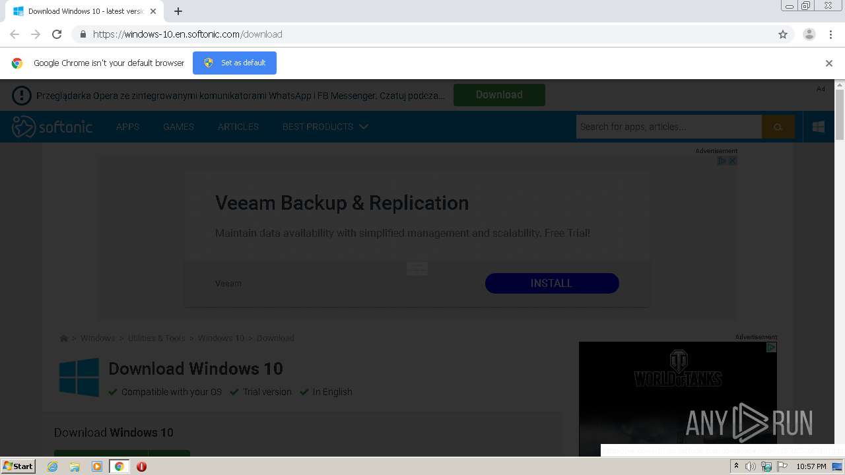Click Chrome icon in taskbar
This screenshot has width=845, height=475.
coord(119,466)
